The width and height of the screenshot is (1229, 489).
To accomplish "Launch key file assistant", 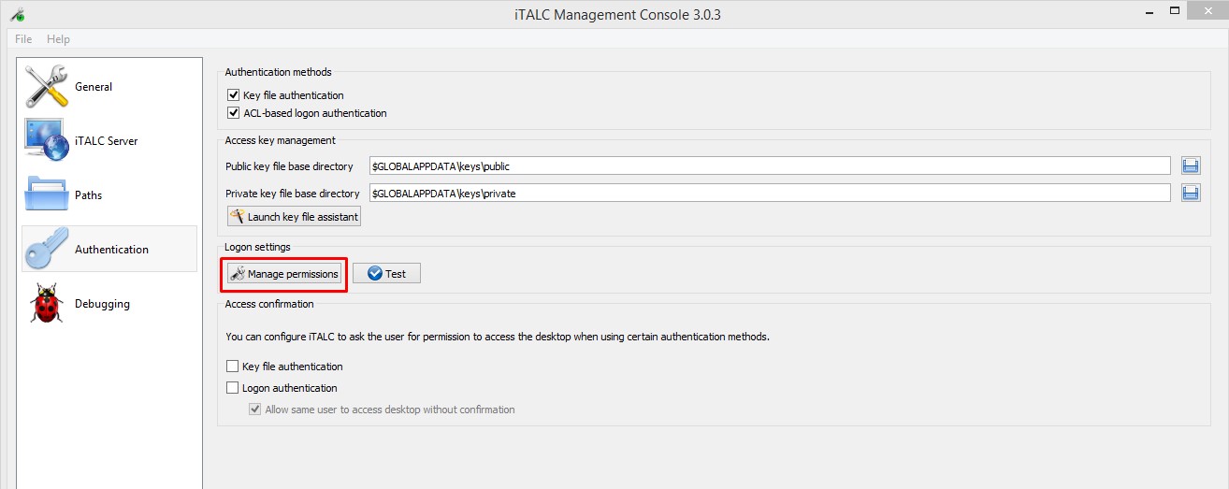I will 294,217.
